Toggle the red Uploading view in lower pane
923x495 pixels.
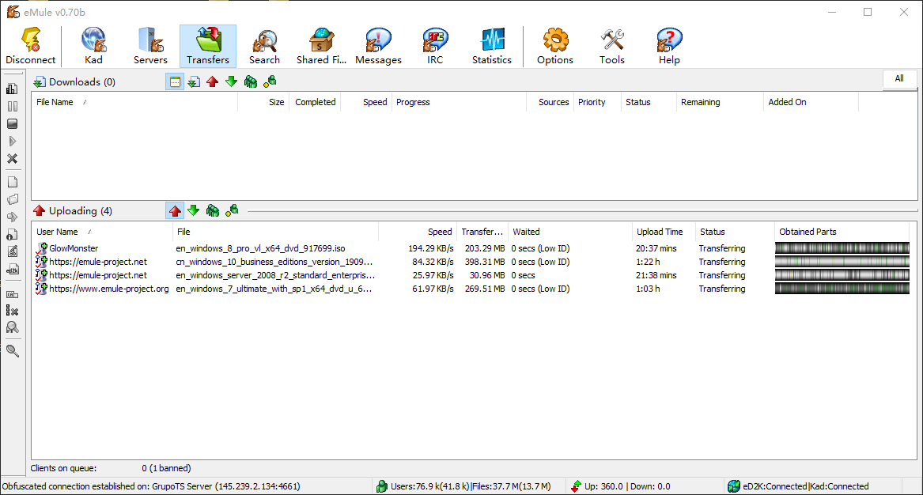point(175,210)
